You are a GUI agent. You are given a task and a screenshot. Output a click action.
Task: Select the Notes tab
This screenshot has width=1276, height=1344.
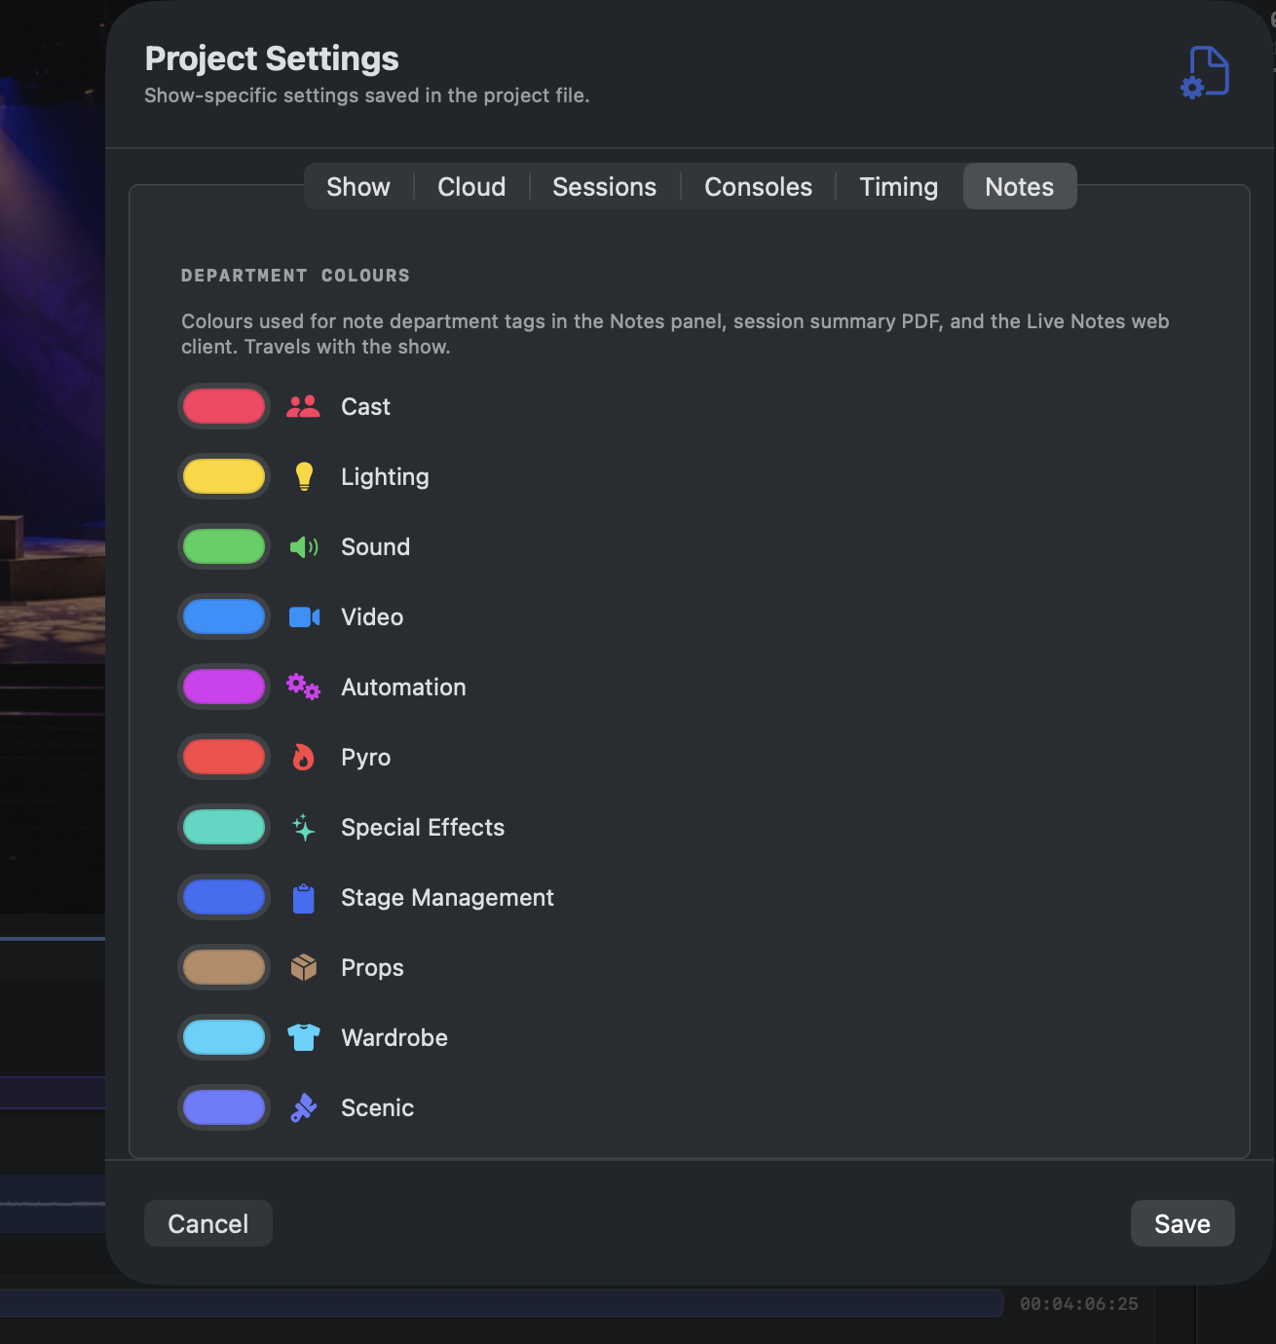[x=1020, y=186]
